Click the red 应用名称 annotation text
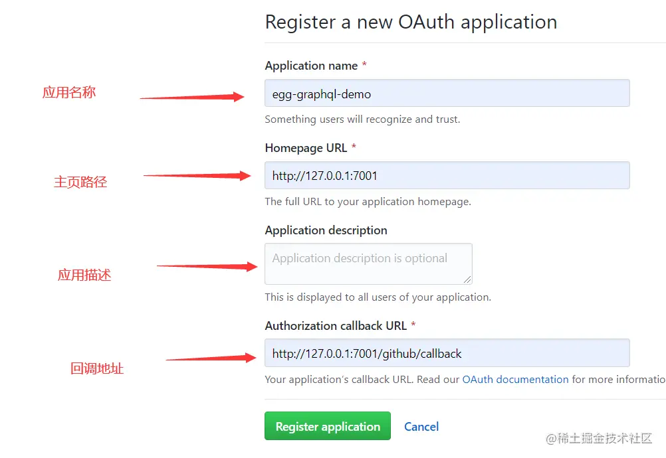The width and height of the screenshot is (666, 458). coord(69,93)
